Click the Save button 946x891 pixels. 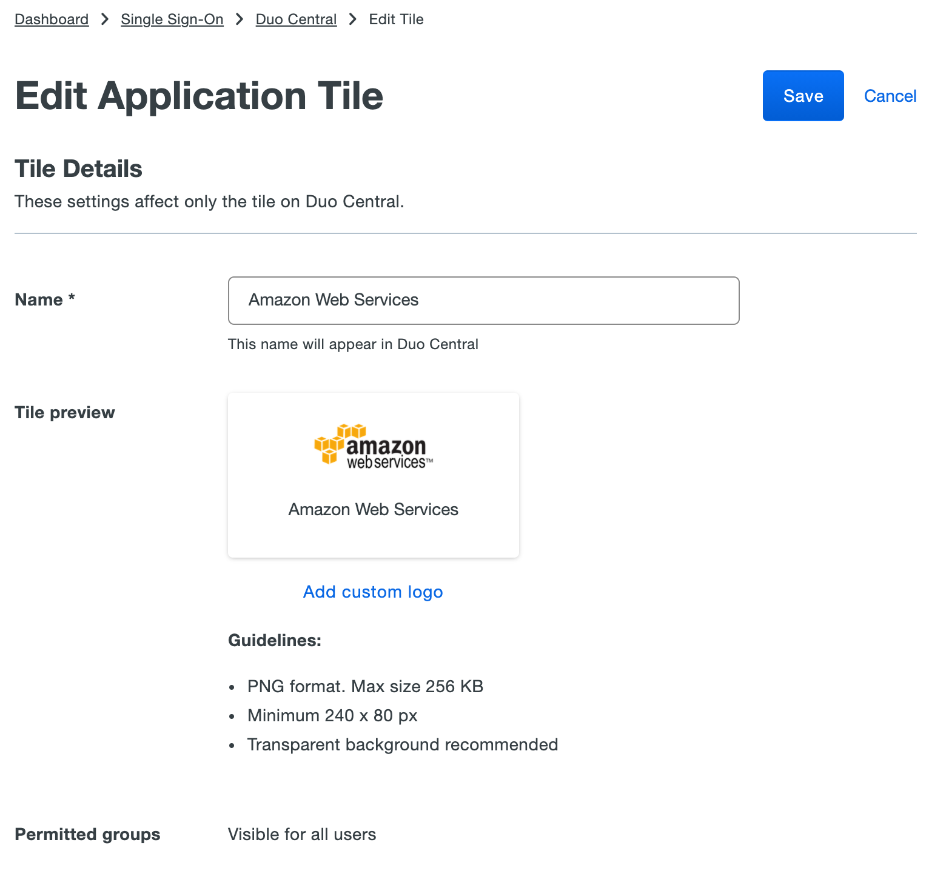click(x=803, y=96)
